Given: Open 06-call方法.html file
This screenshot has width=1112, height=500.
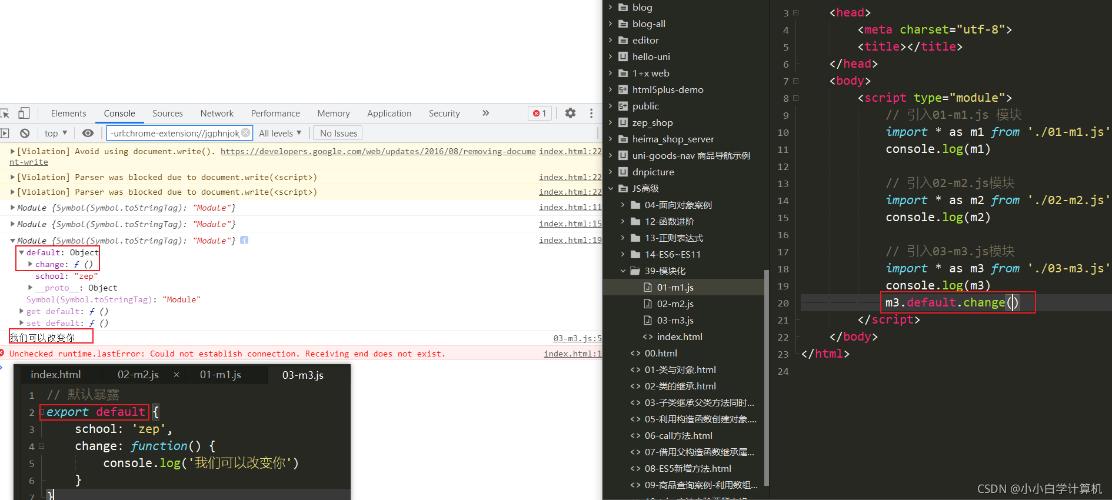Looking at the screenshot, I should click(x=678, y=435).
